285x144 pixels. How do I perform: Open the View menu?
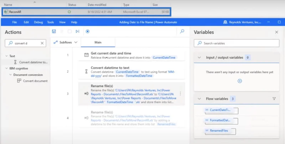[x=62, y=22]
